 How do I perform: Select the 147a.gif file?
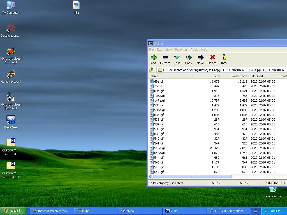[160, 101]
